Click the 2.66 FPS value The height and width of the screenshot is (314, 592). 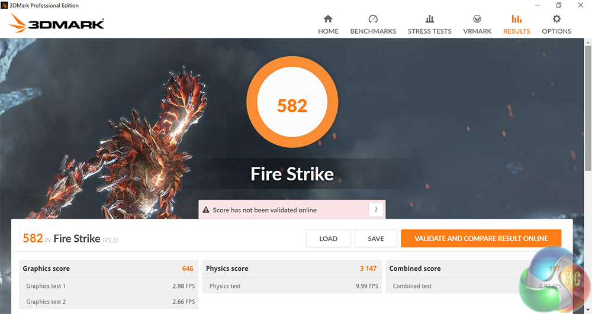184,302
